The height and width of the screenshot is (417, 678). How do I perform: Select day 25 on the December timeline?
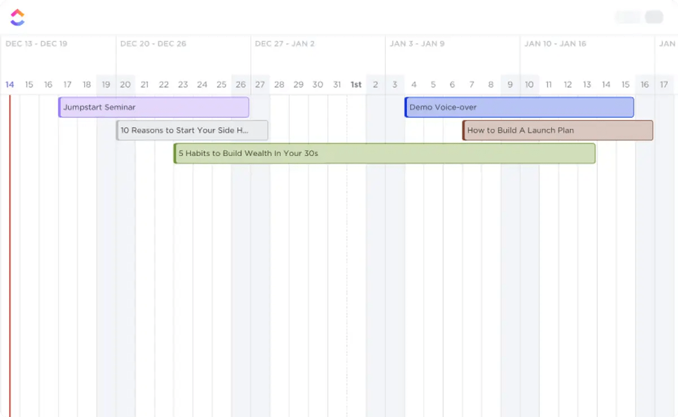(x=221, y=84)
